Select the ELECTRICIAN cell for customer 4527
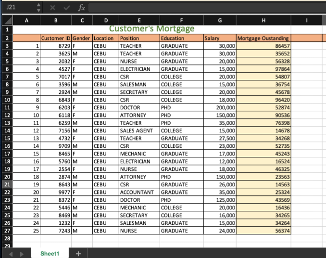Screen dimensions: 326x258 tap(139, 69)
